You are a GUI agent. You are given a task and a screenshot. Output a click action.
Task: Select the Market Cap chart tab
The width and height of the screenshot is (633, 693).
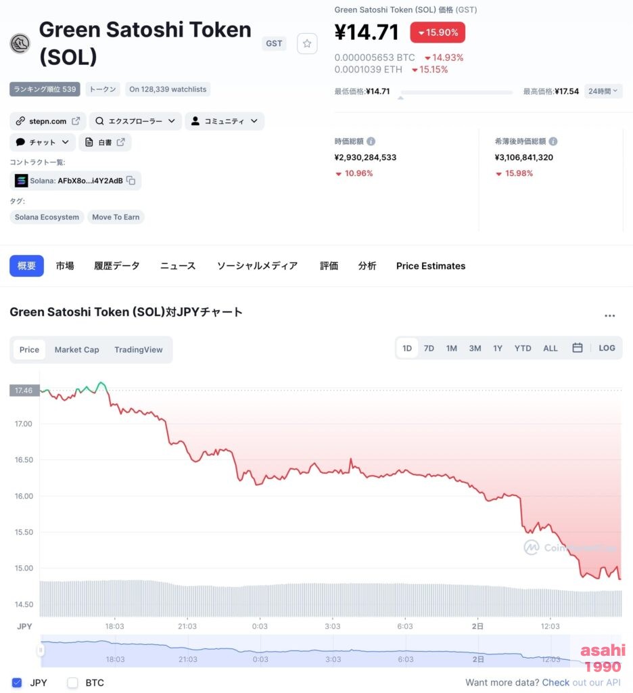[x=77, y=350]
